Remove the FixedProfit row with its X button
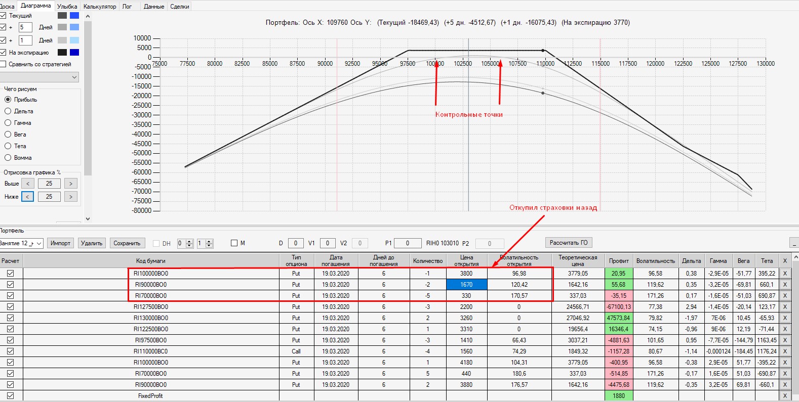The width and height of the screenshot is (799, 402). tap(785, 396)
